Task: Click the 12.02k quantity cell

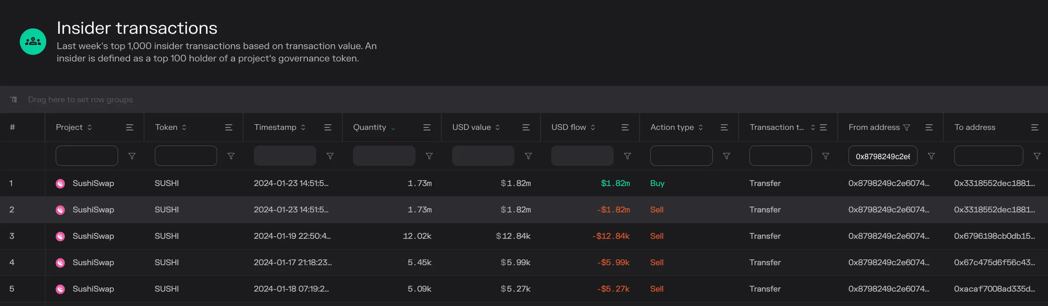Action: pos(417,236)
